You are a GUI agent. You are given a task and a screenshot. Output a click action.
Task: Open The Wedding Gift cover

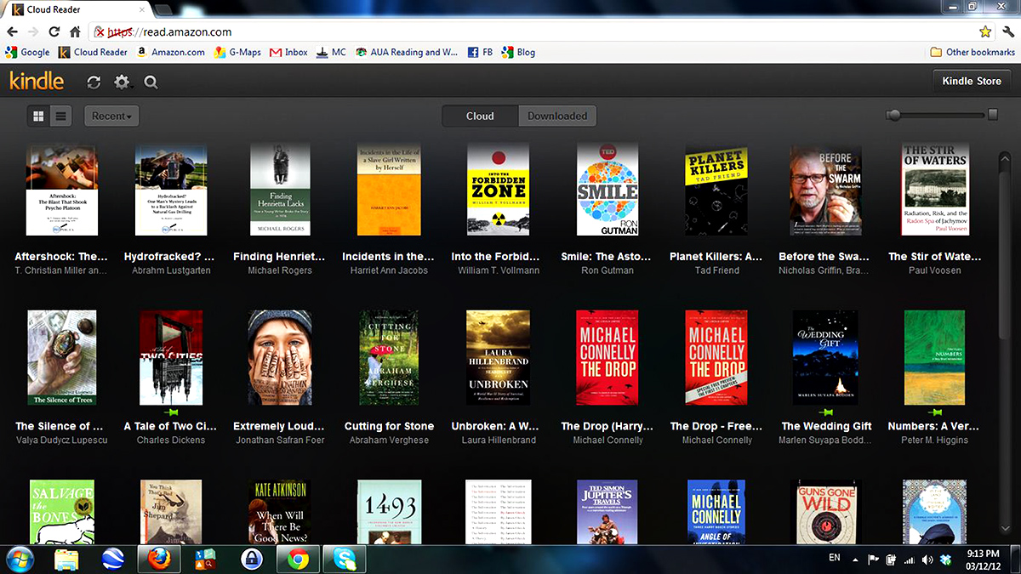coord(825,357)
